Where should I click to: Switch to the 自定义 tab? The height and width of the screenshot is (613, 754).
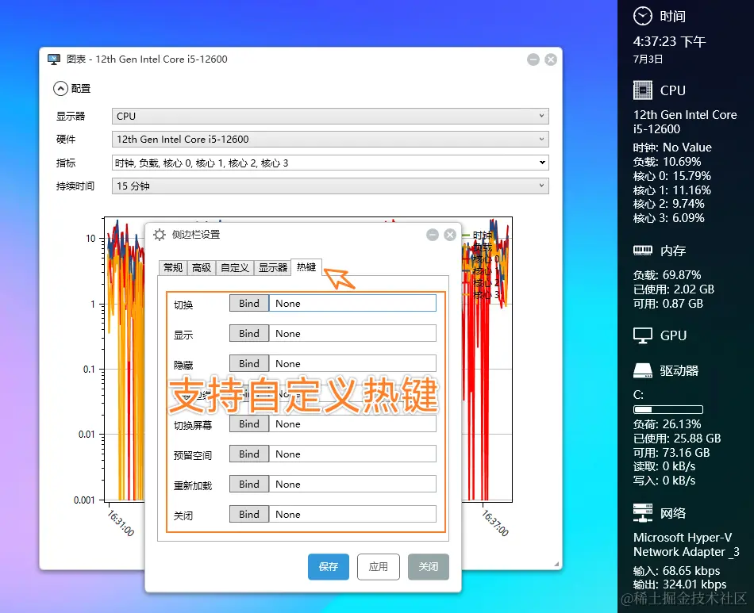pyautogui.click(x=235, y=267)
